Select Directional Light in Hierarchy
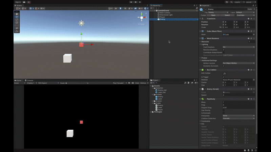The image size is (271, 152). click(166, 15)
